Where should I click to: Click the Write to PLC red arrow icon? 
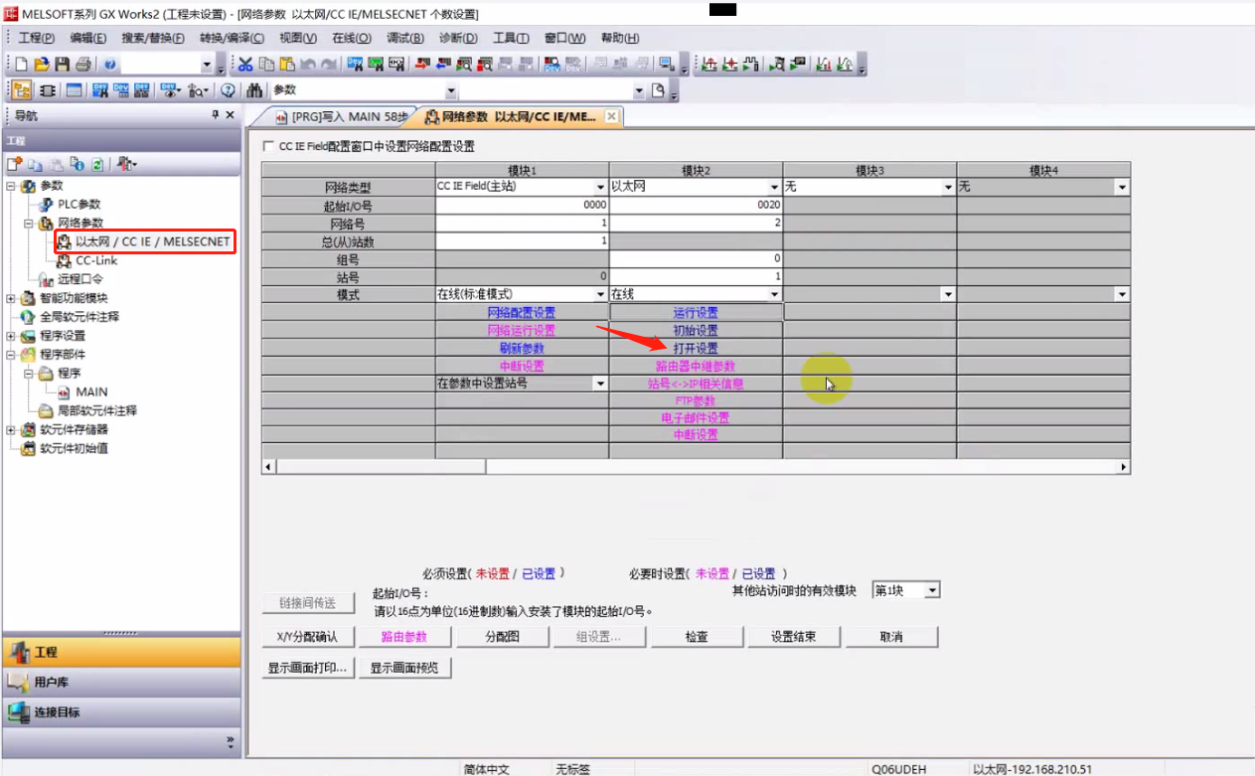pyautogui.click(x=421, y=65)
